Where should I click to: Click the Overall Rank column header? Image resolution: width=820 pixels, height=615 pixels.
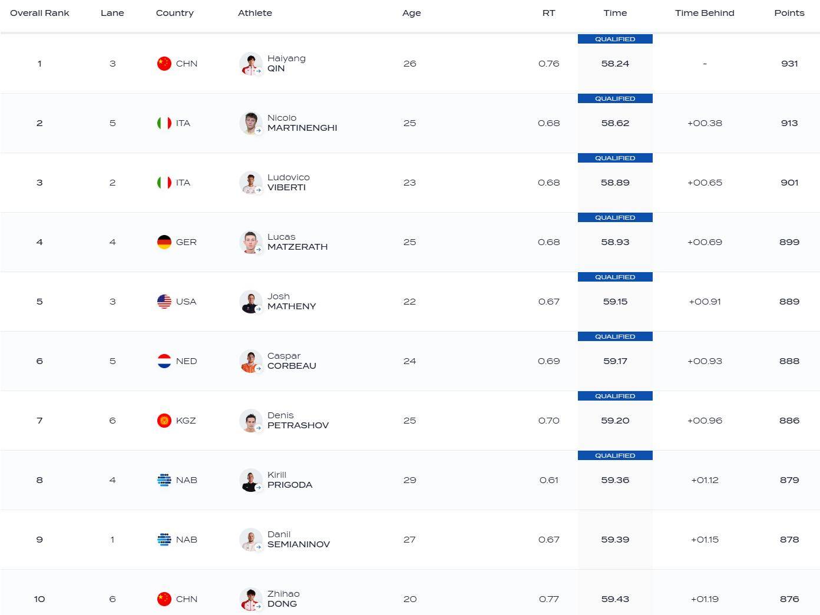[x=39, y=13]
